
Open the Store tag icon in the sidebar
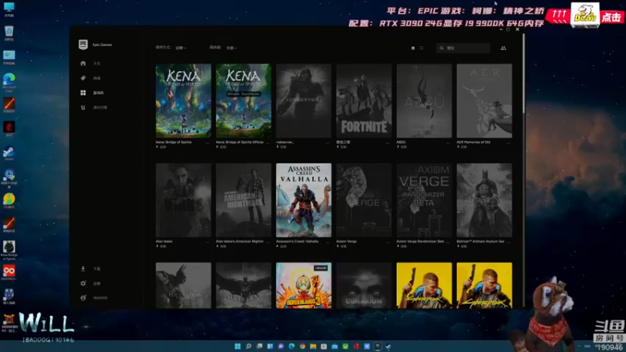coord(83,78)
